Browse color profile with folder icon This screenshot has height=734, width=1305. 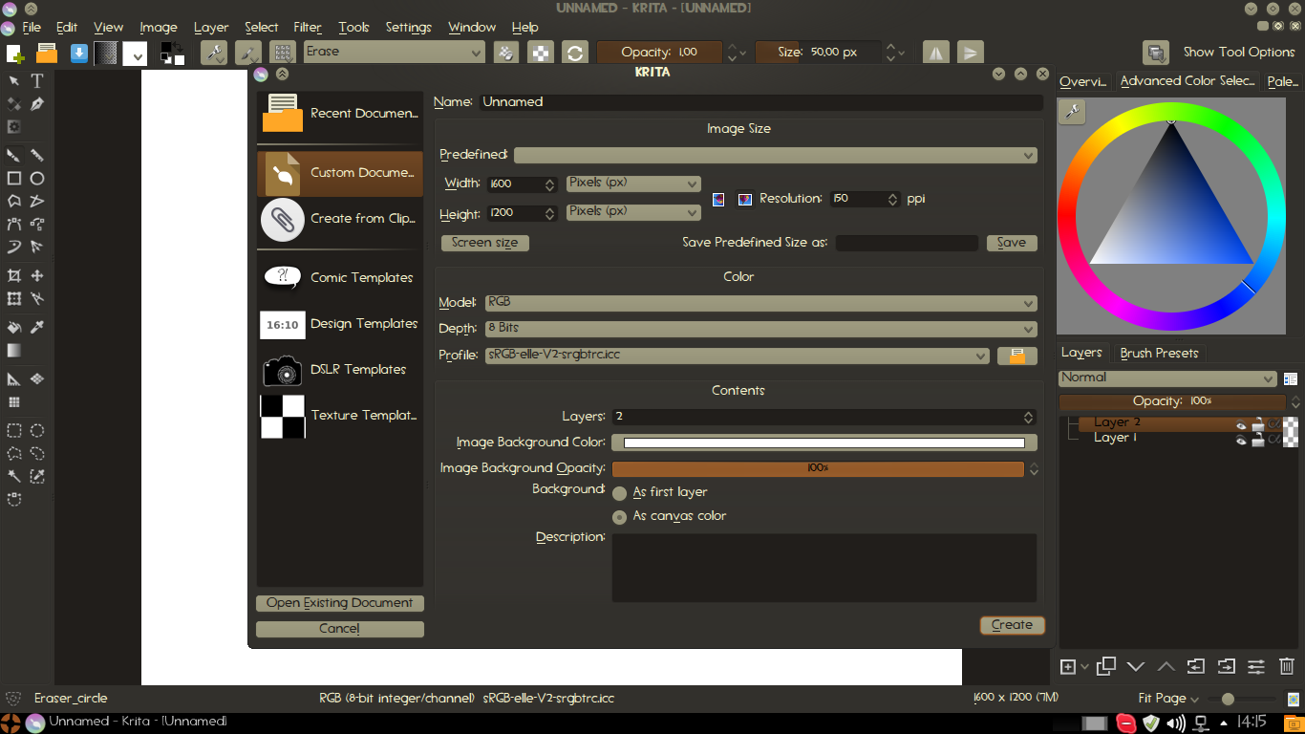[x=1017, y=356]
